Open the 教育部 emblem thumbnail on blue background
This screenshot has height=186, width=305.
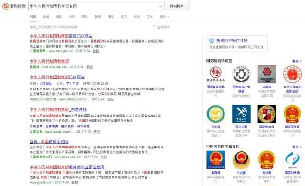(x=216, y=160)
